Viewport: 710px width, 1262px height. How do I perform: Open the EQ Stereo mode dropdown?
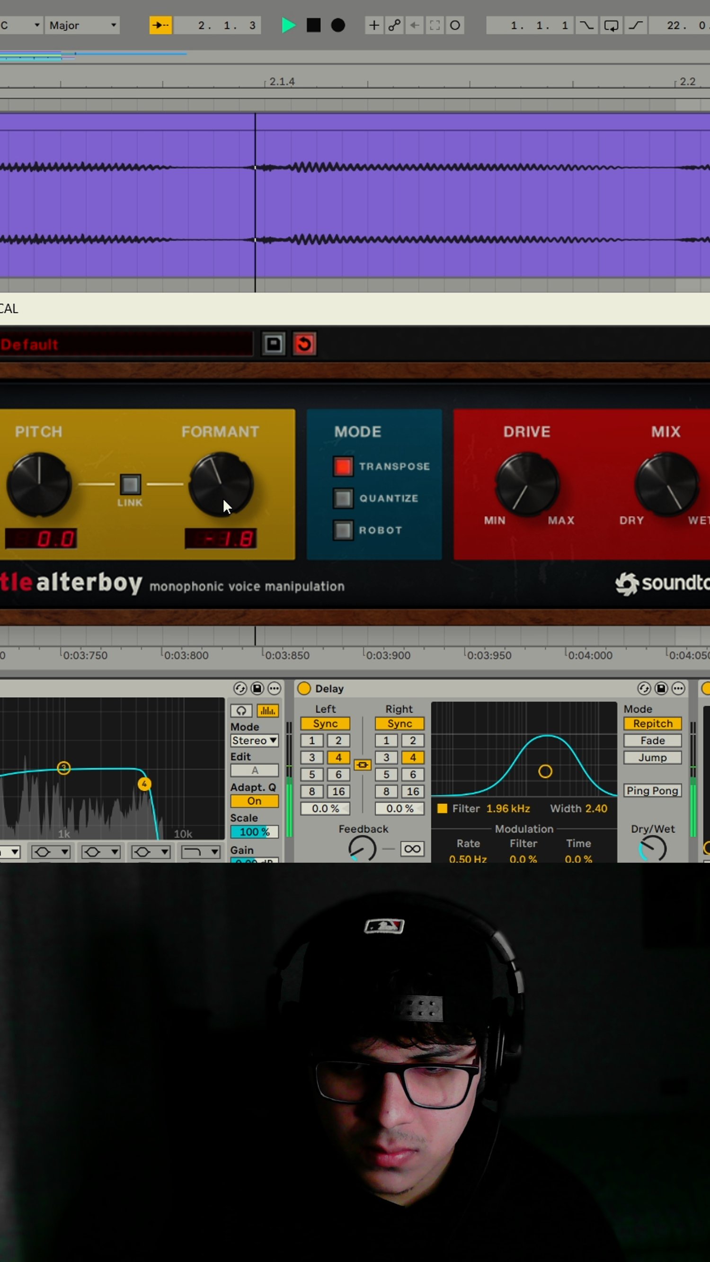[254, 740]
